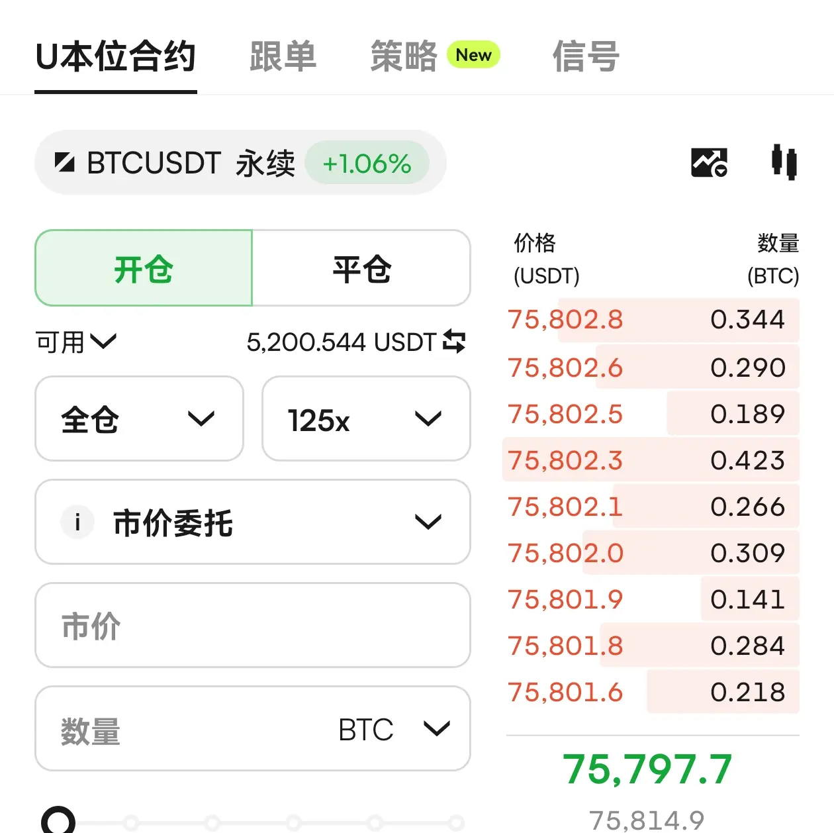Image resolution: width=834 pixels, height=833 pixels.
Task: Select ask price 75,801.8
Action: pos(565,646)
